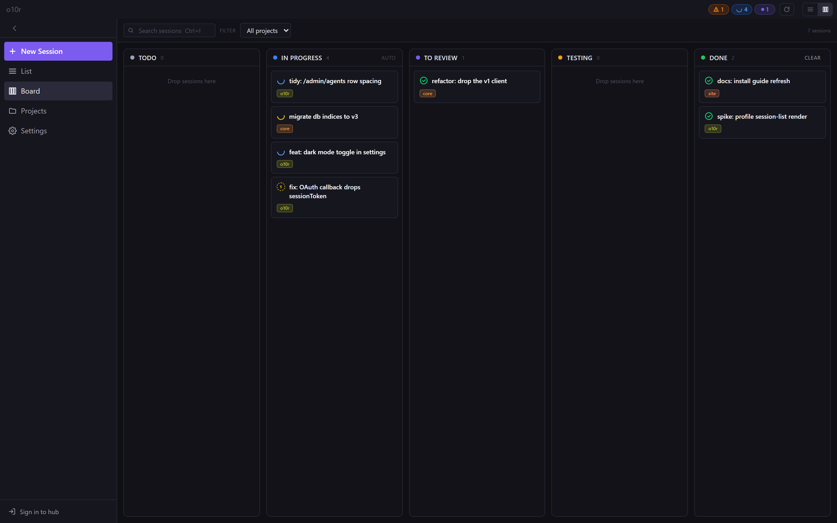
Task: Click o10r tag on tidy: /admin/agents card
Action: point(285,93)
